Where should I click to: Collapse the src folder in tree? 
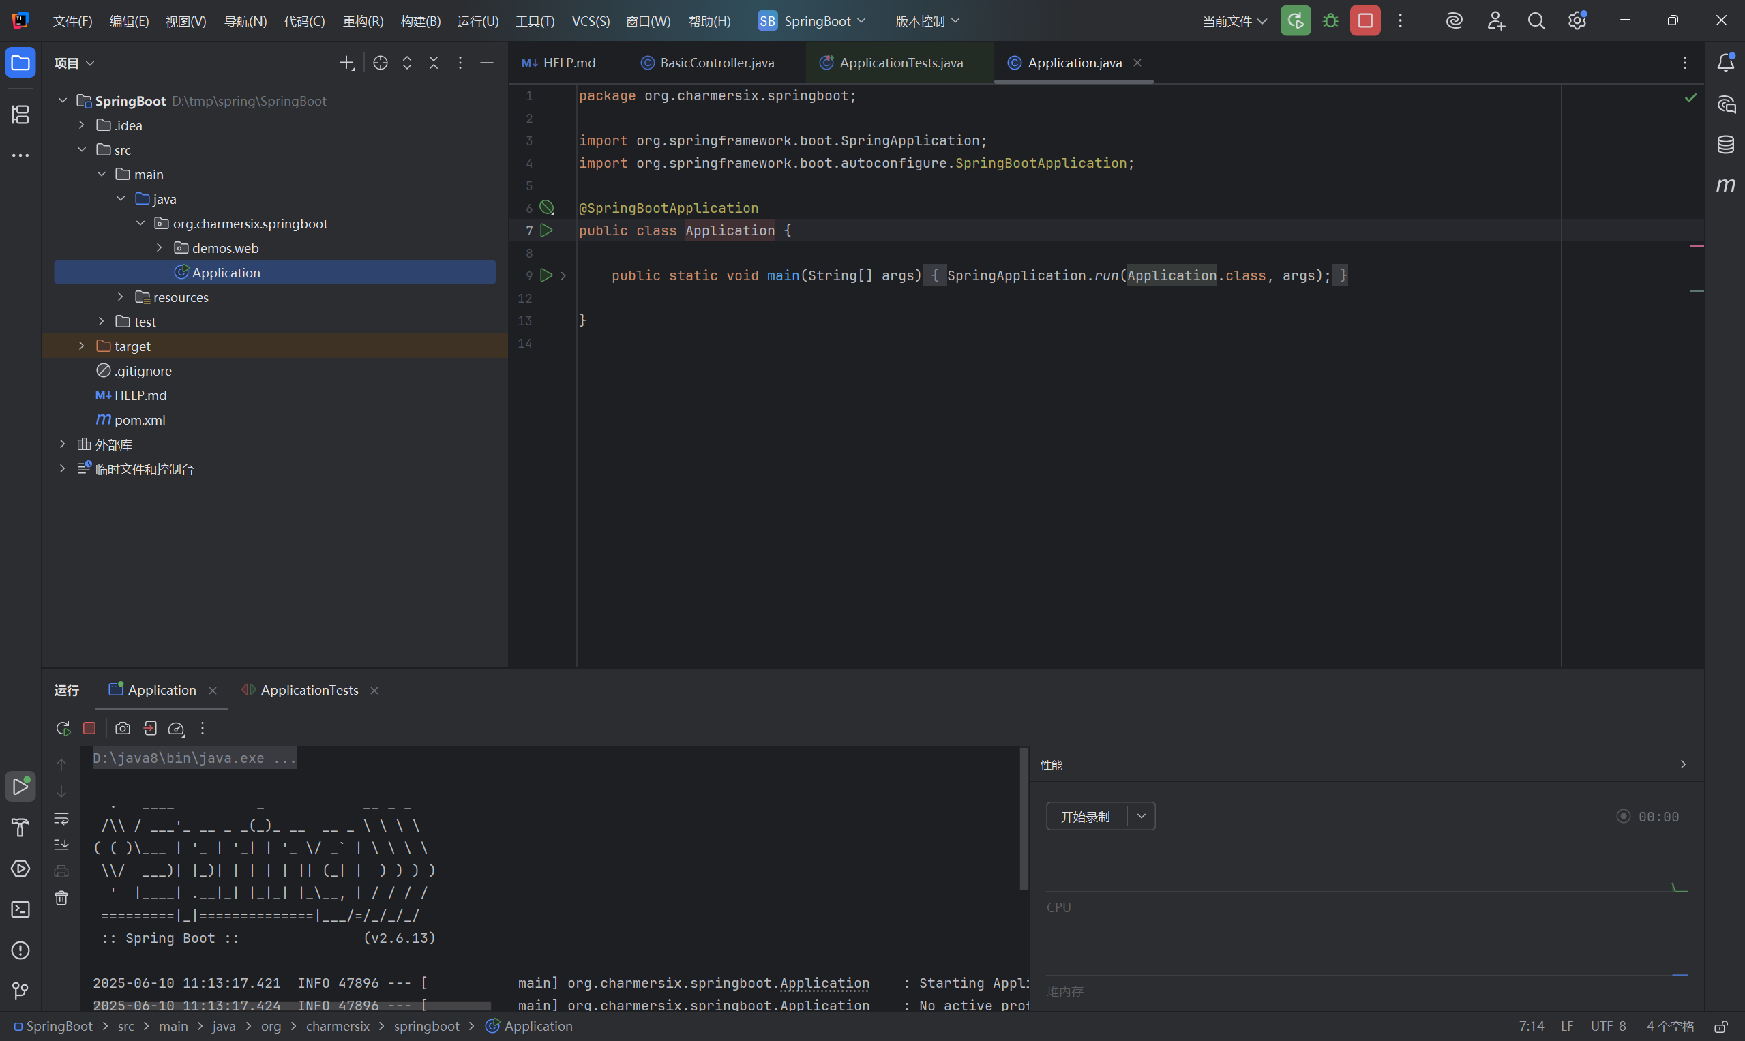[81, 149]
